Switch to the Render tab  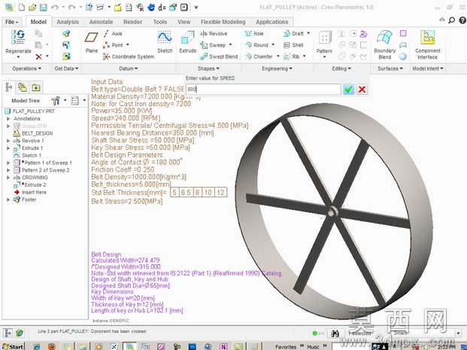pyautogui.click(x=132, y=22)
